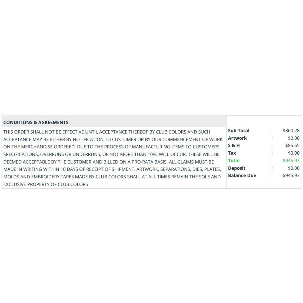Screen dimensions: 303x303
Task: Click the Deposit label
Action: click(237, 168)
